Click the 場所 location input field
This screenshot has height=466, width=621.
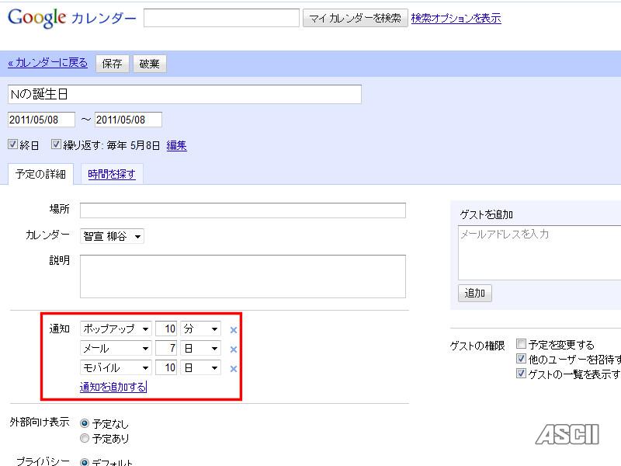tap(243, 210)
